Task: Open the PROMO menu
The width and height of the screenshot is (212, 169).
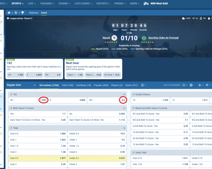Action: coord(120,3)
